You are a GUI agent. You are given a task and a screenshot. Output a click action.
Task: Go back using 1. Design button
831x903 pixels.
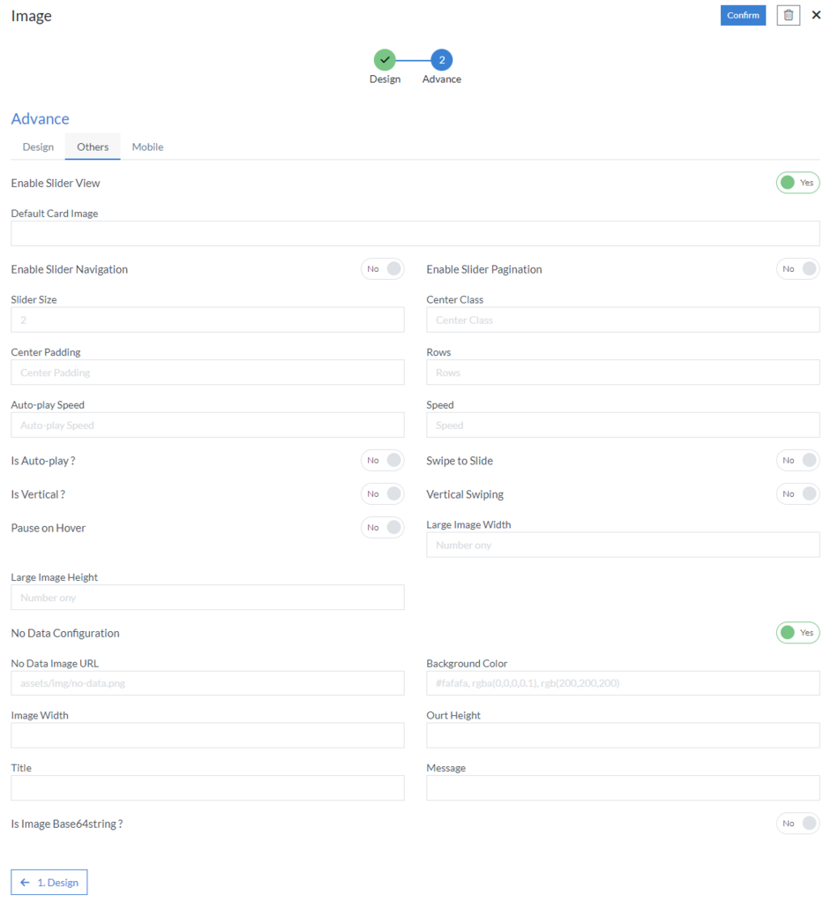tap(49, 882)
